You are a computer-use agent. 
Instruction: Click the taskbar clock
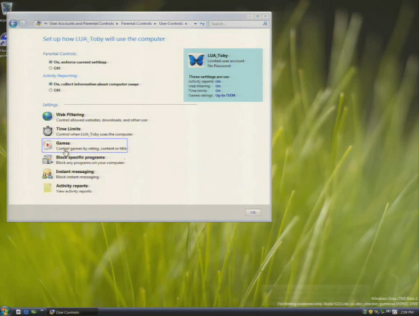click(407, 312)
